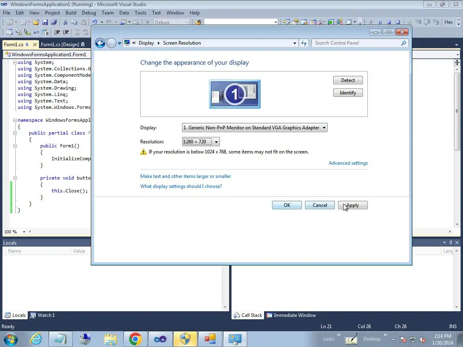Click the OK button
This screenshot has height=347, width=463.
pyautogui.click(x=287, y=205)
